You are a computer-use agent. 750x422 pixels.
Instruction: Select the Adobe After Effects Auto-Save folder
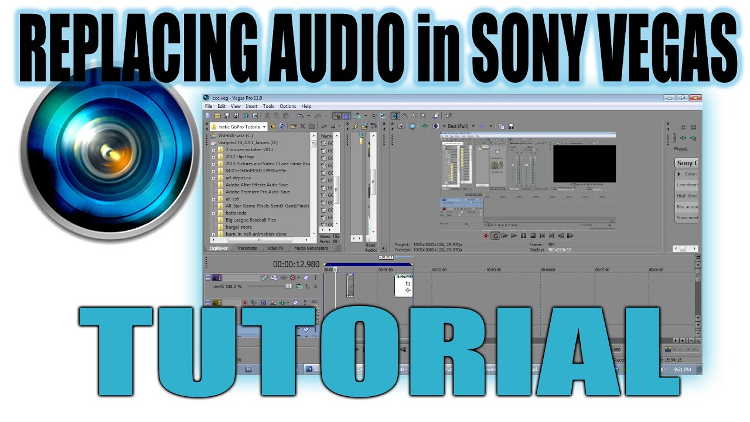click(257, 185)
